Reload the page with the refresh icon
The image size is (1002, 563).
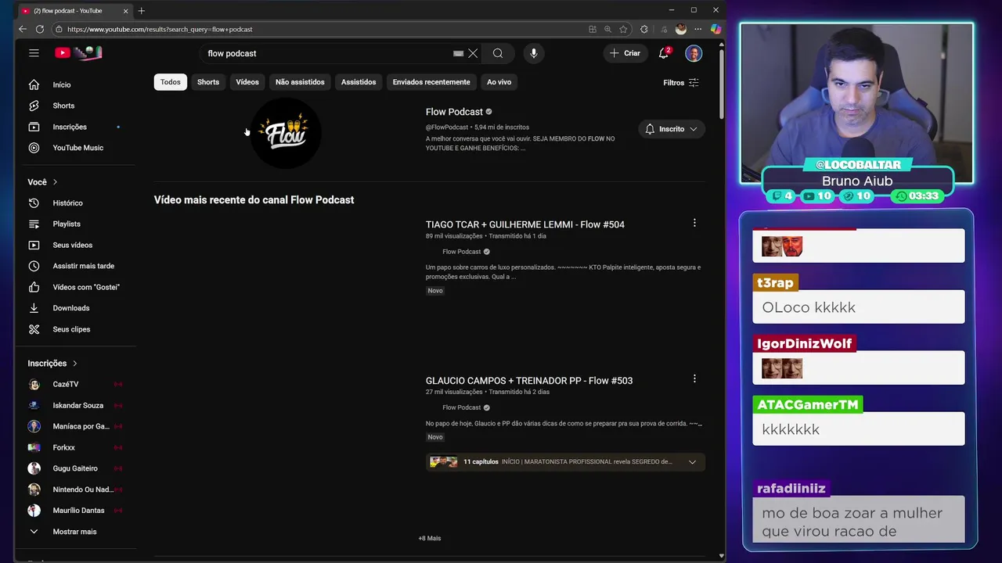tap(40, 29)
